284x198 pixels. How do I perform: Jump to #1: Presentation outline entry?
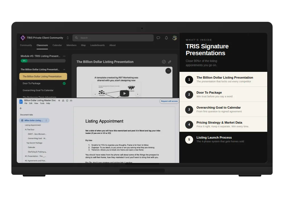[35, 156]
